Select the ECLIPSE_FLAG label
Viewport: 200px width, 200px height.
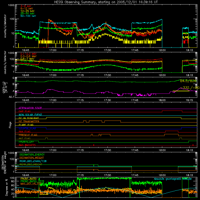point(27,128)
